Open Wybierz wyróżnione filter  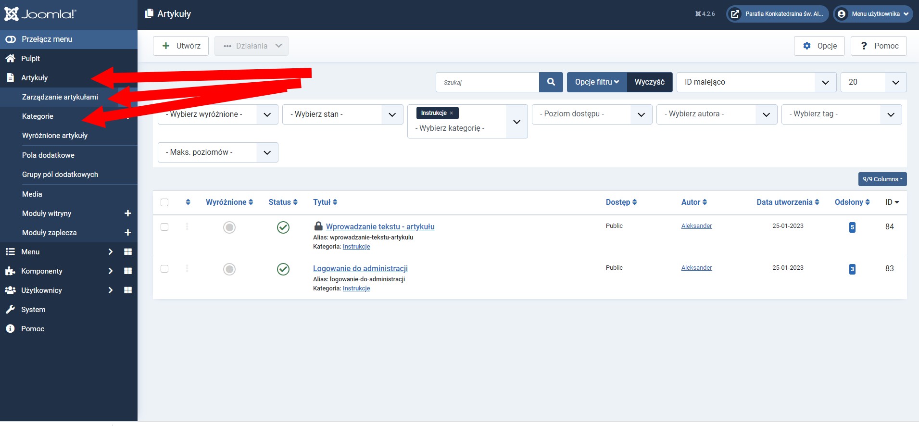[x=218, y=114]
